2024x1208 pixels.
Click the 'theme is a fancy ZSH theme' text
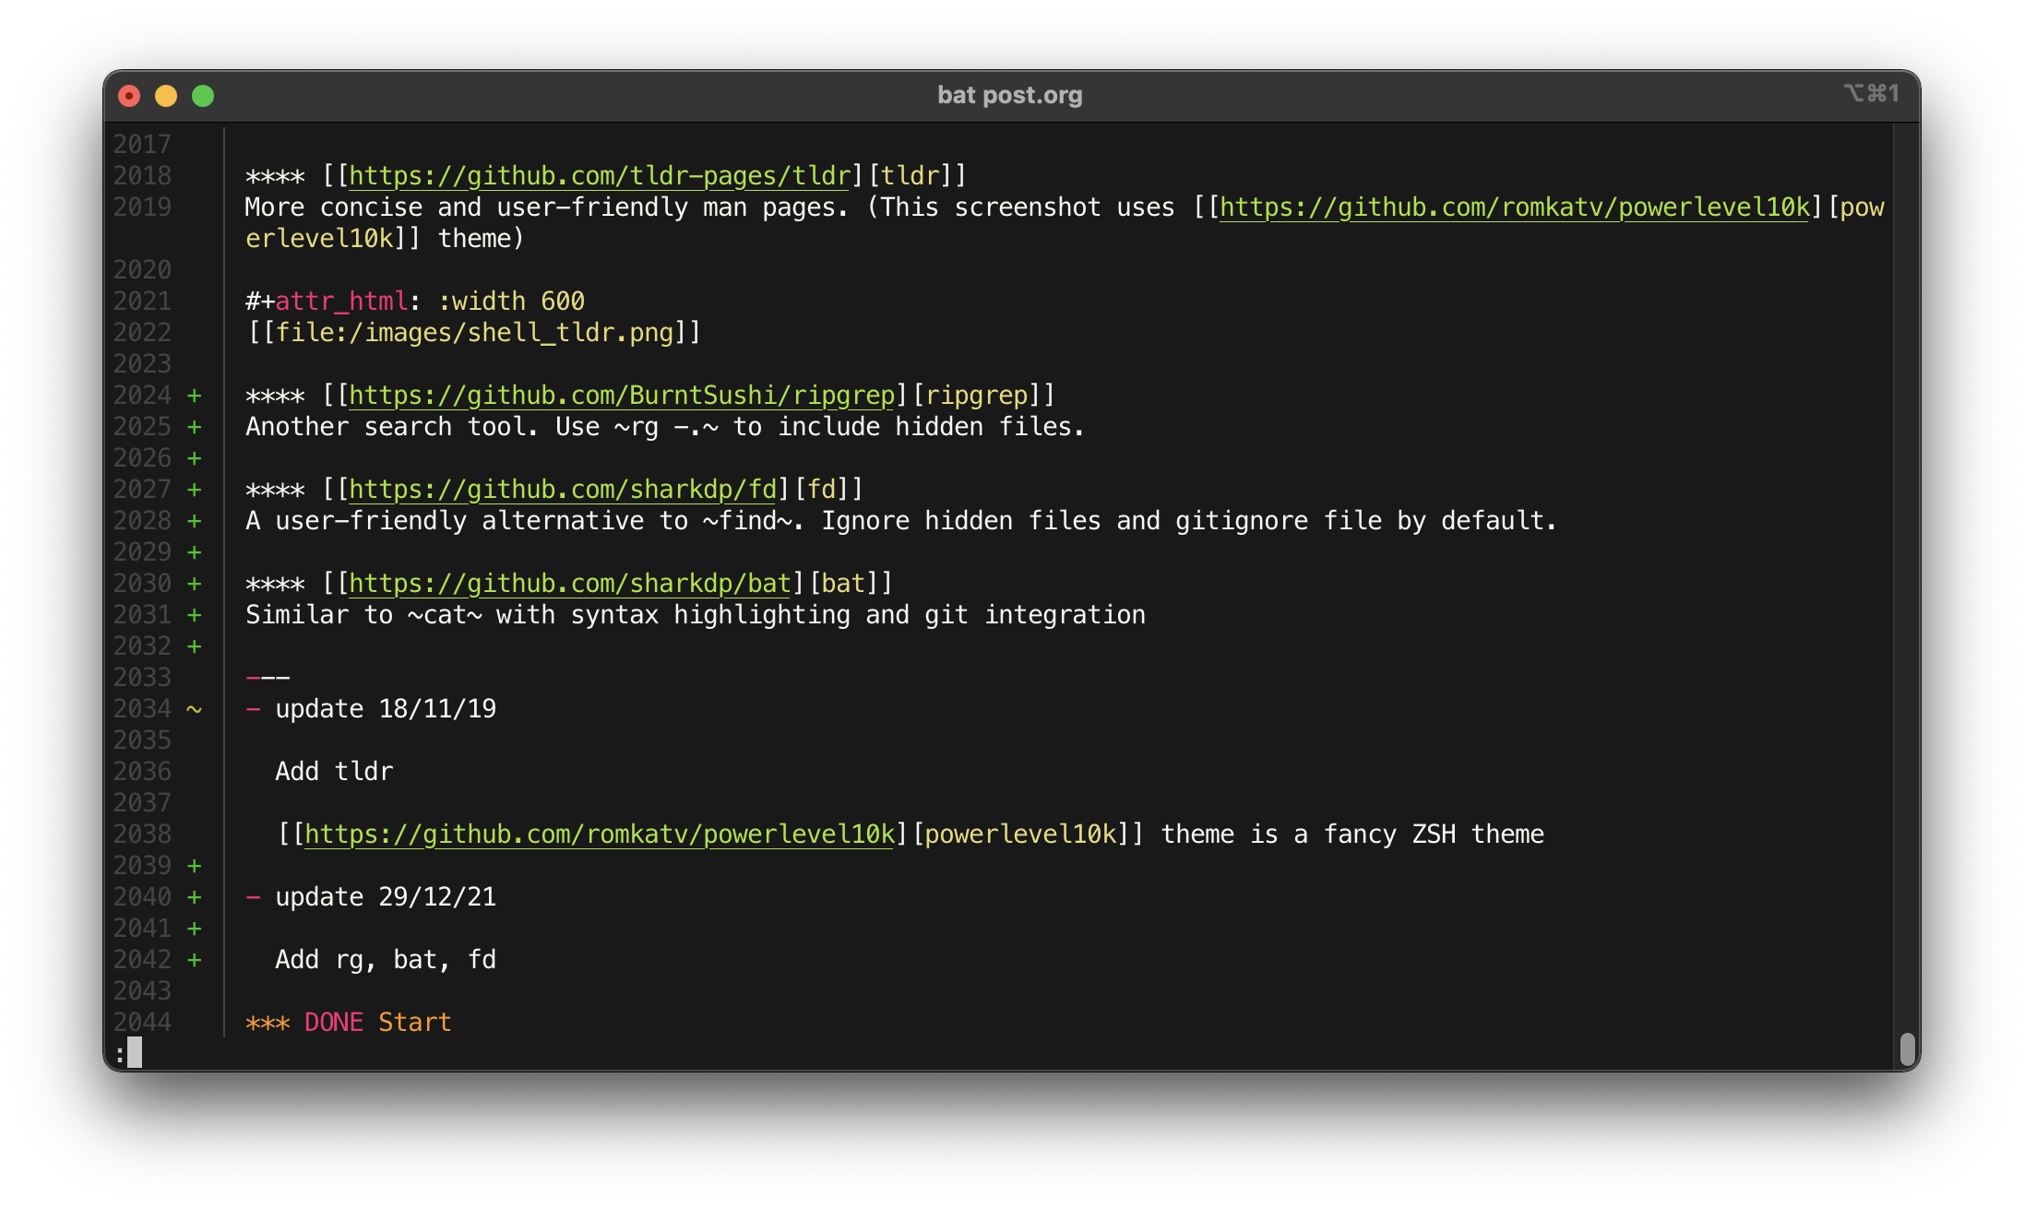(1352, 834)
